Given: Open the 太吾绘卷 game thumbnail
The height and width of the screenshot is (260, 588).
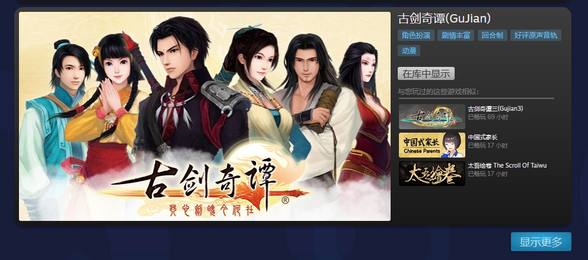Looking at the screenshot, I should pyautogui.click(x=432, y=174).
